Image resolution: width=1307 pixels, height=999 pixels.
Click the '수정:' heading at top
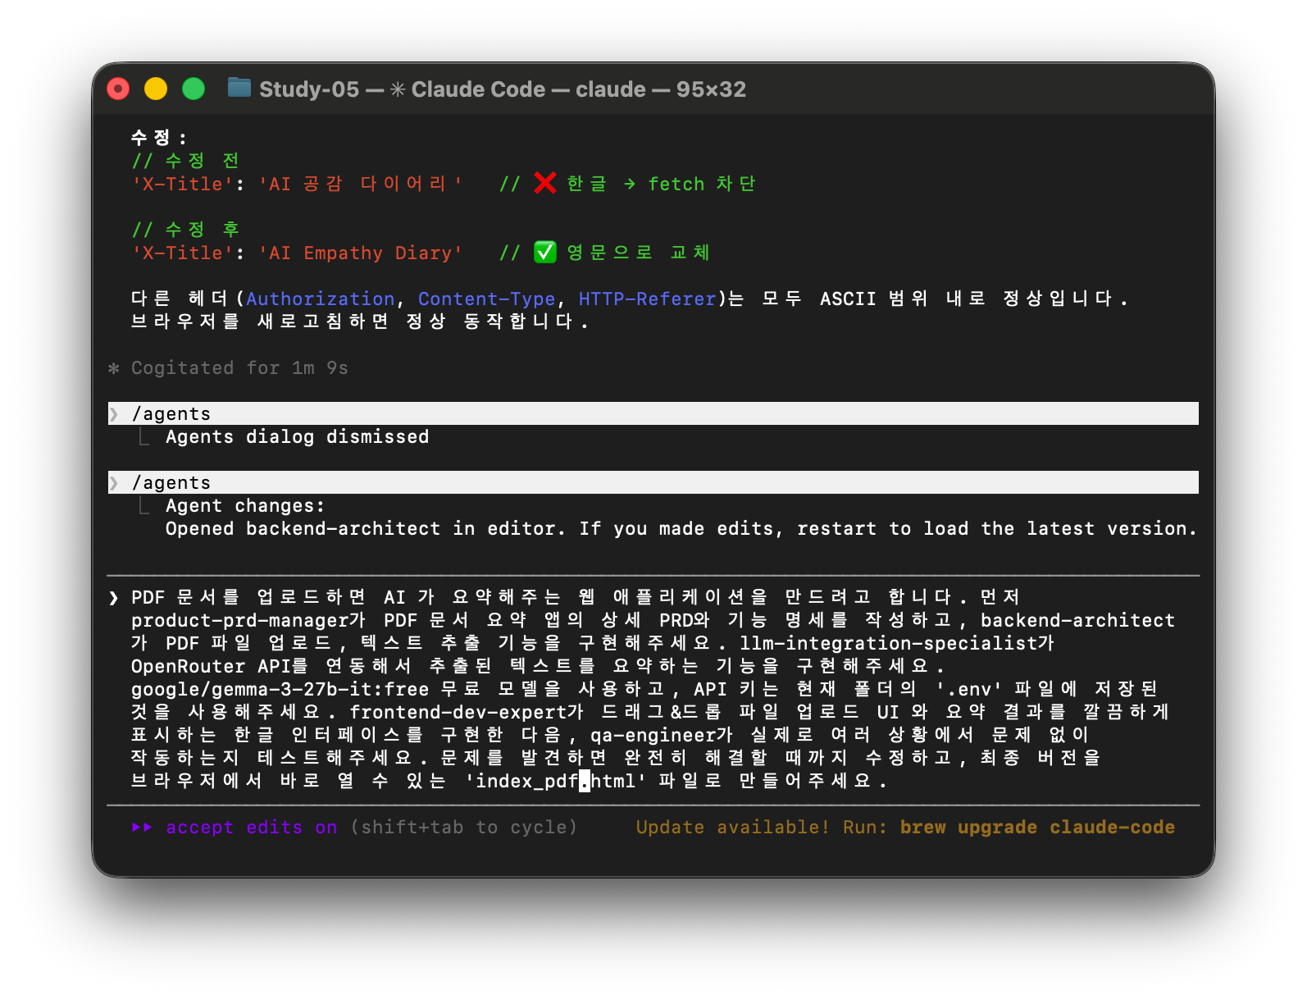tap(159, 138)
